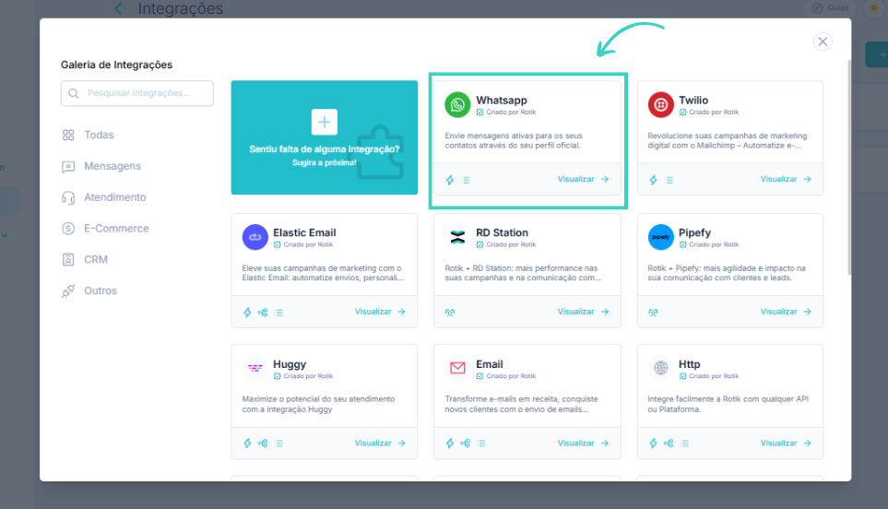Click the list icon on Twilio card

click(669, 180)
